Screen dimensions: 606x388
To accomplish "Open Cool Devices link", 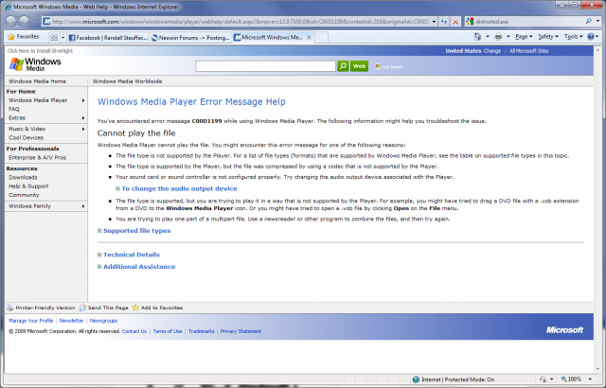I will [x=26, y=138].
